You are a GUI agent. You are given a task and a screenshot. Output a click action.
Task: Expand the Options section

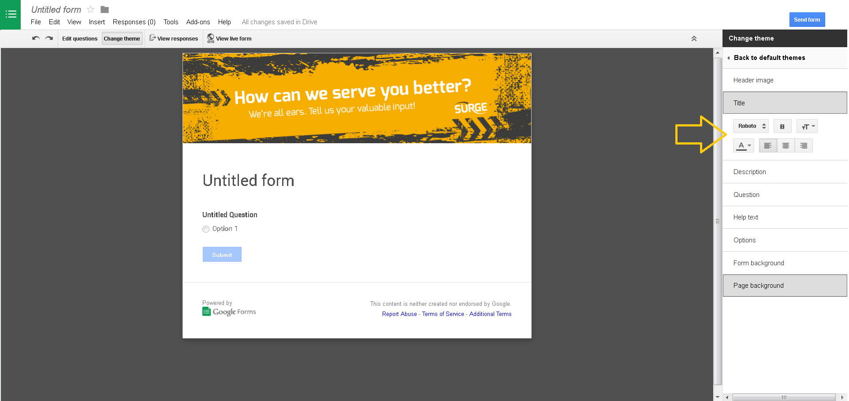[785, 240]
